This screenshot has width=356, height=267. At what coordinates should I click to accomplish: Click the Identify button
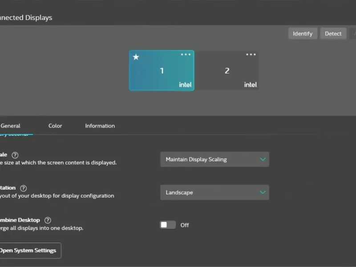(303, 34)
